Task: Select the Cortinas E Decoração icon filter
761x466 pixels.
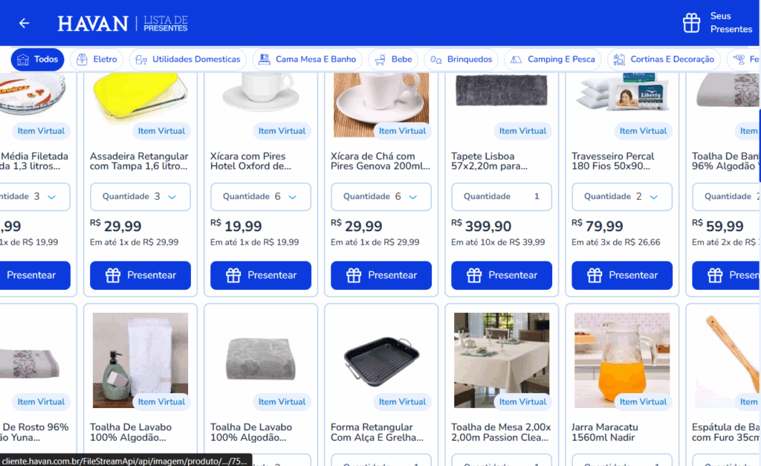Action: [x=619, y=59]
